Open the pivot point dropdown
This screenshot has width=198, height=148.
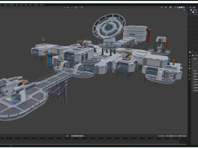tap(73, 7)
